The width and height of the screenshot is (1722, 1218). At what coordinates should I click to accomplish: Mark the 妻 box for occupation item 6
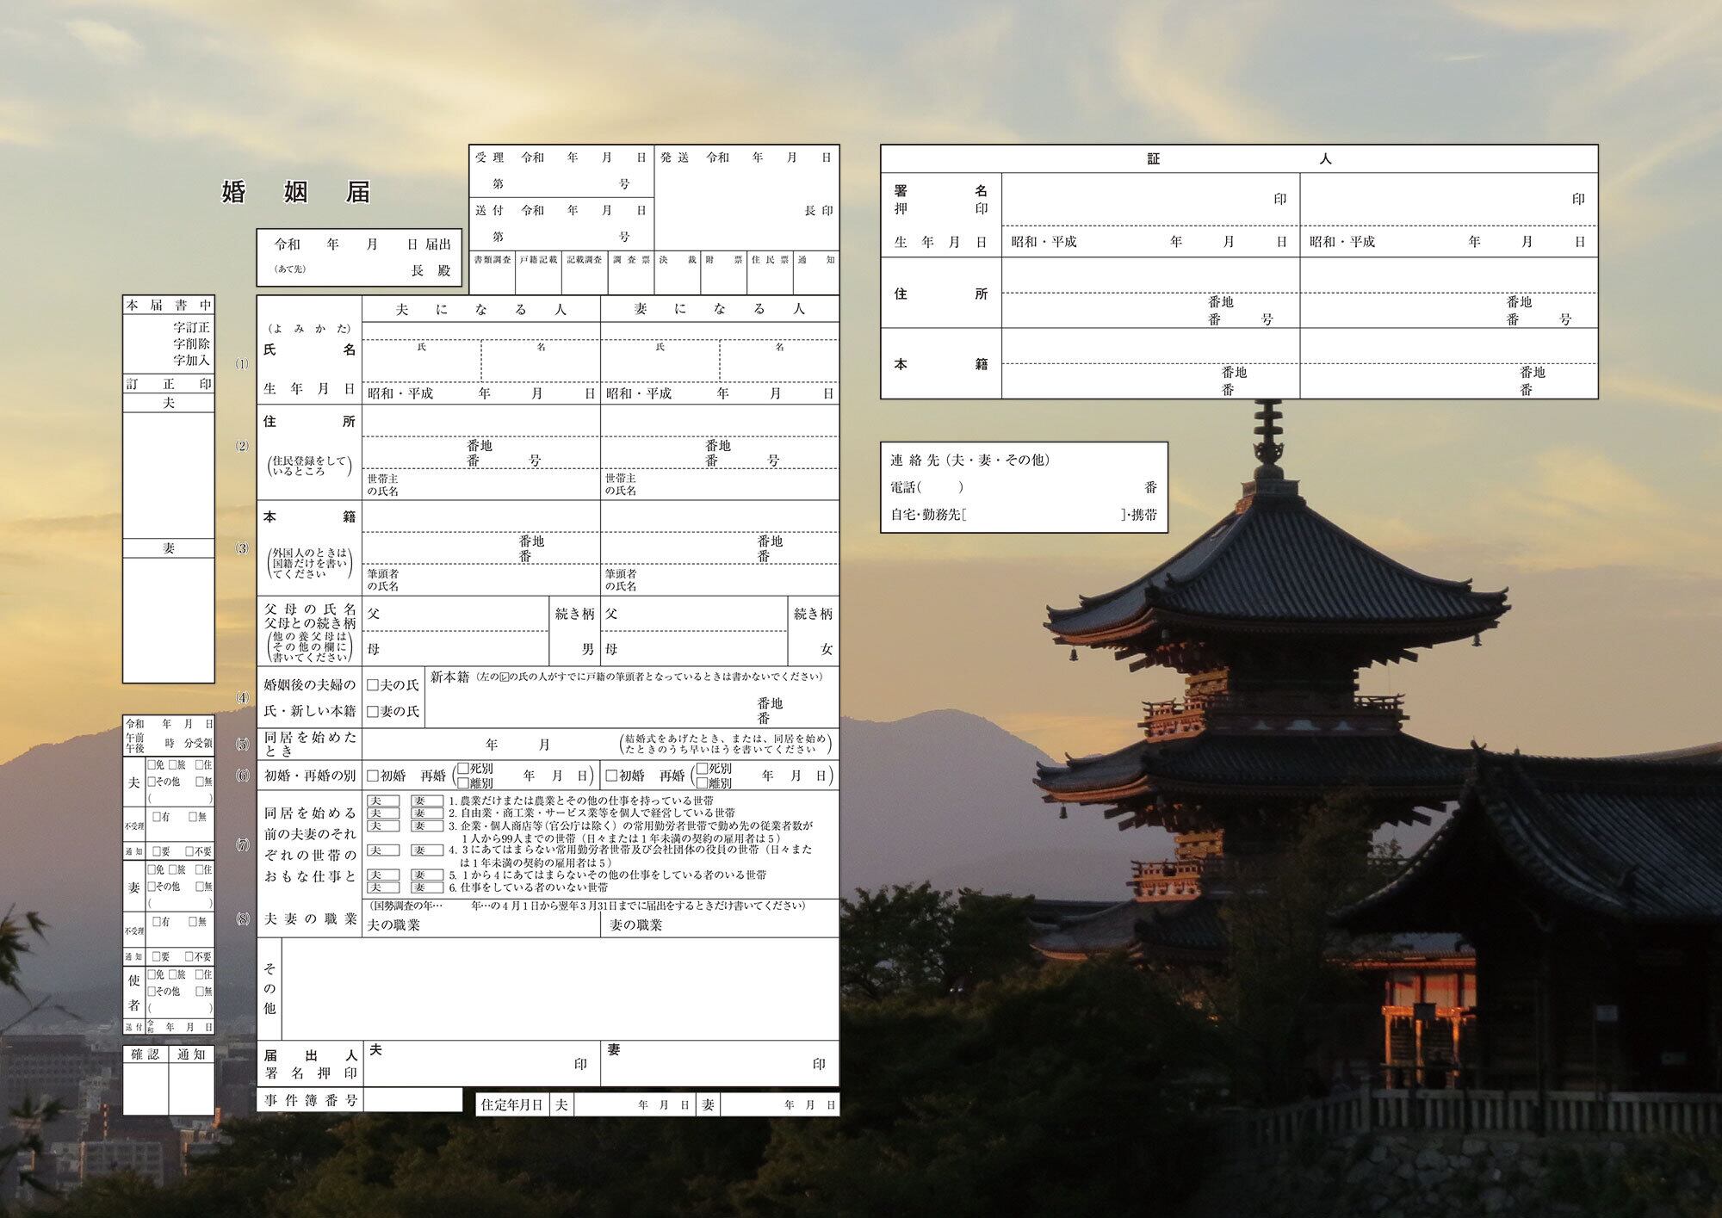click(x=426, y=887)
